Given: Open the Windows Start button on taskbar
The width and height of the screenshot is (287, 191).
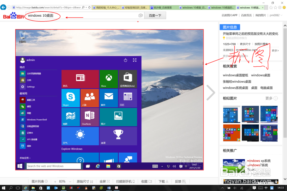Looking at the screenshot, I should [x=3, y=188].
